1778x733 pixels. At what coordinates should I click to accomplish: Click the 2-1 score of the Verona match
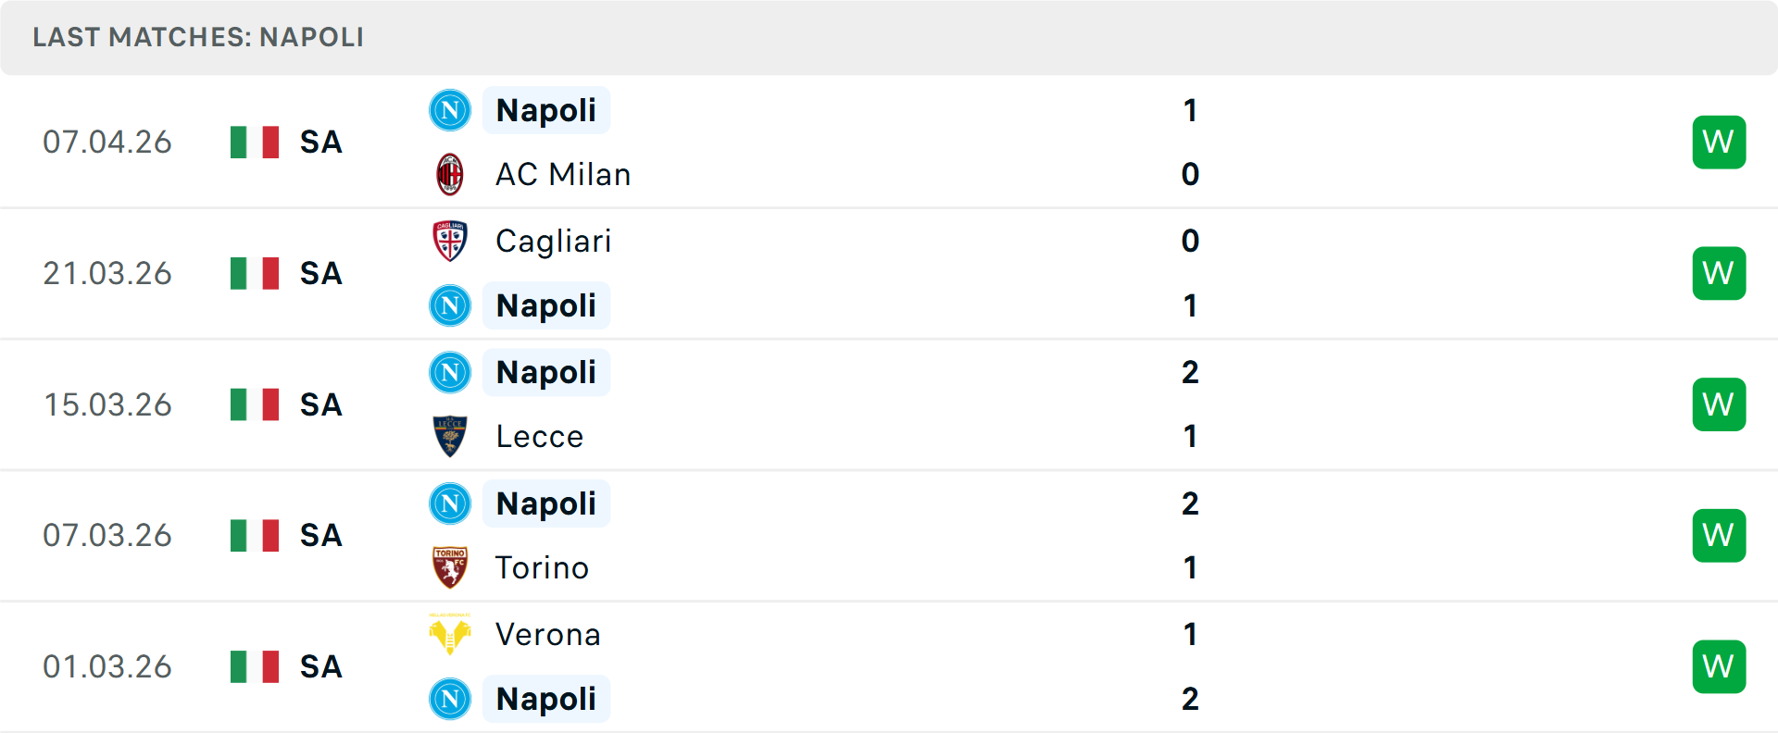click(1191, 665)
